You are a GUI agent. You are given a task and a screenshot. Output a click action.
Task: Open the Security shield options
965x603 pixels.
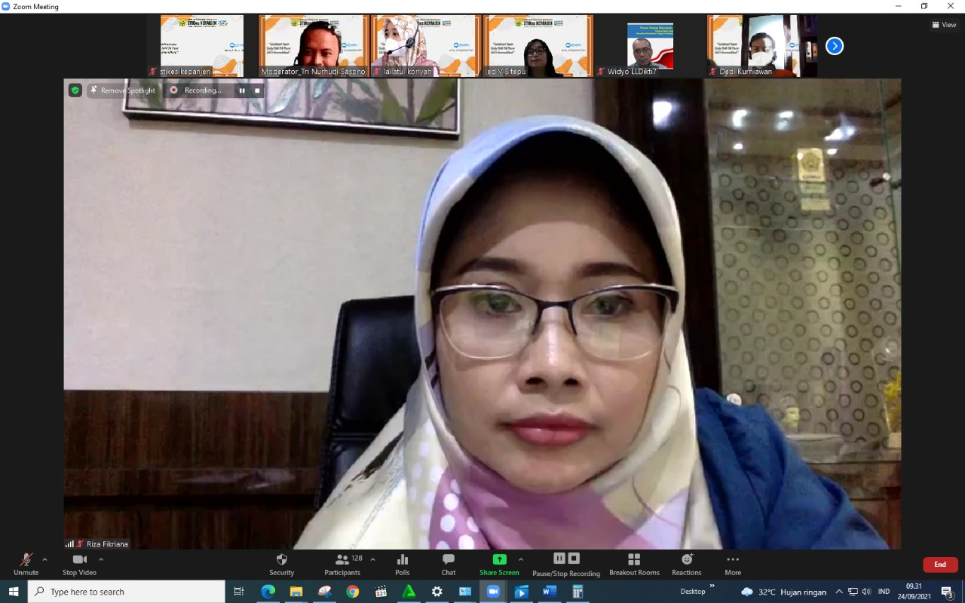point(282,564)
